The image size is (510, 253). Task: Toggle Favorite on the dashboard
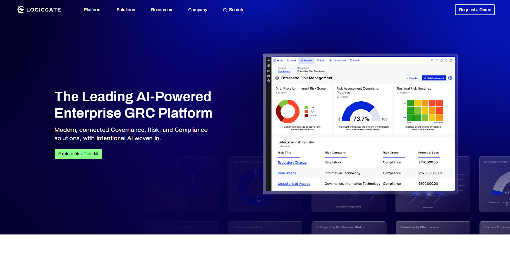[412, 78]
